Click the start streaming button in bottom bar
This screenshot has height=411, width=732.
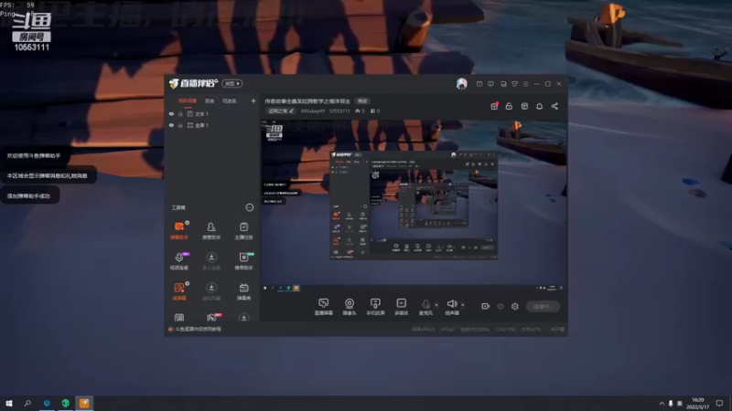[x=544, y=306]
